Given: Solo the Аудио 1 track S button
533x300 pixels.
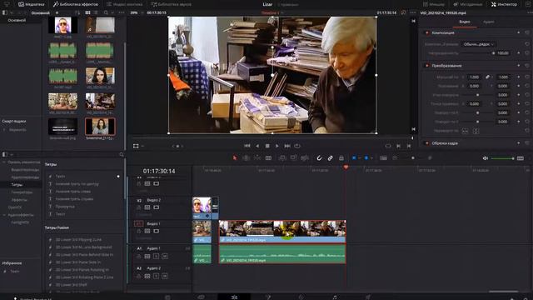Looking at the screenshot, I should (x=156, y=256).
